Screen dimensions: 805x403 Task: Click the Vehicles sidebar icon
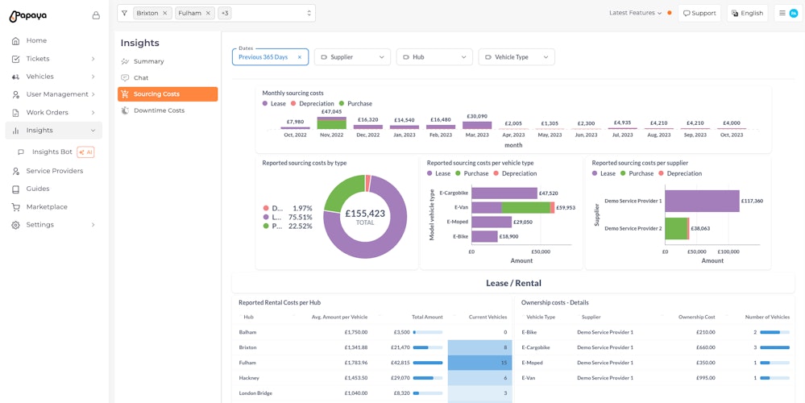pyautogui.click(x=15, y=77)
